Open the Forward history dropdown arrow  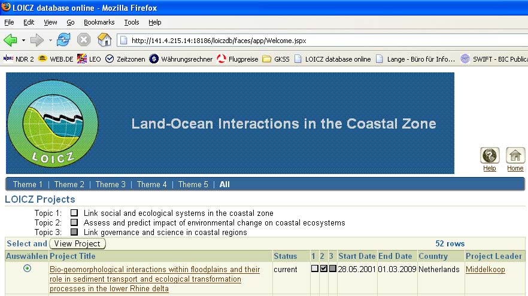click(50, 41)
